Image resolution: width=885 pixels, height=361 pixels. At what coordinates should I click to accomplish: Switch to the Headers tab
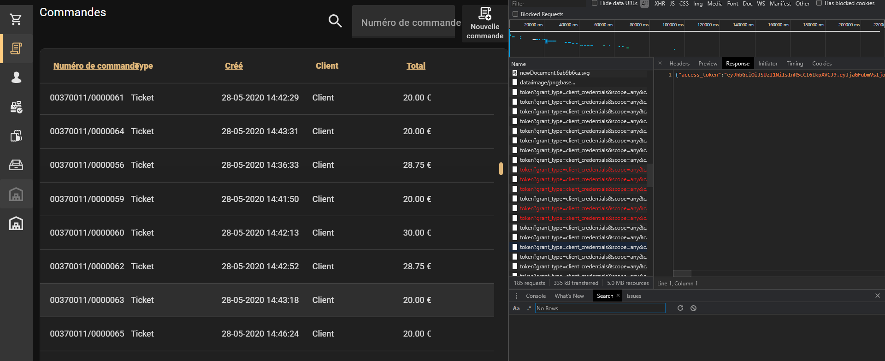click(x=679, y=64)
